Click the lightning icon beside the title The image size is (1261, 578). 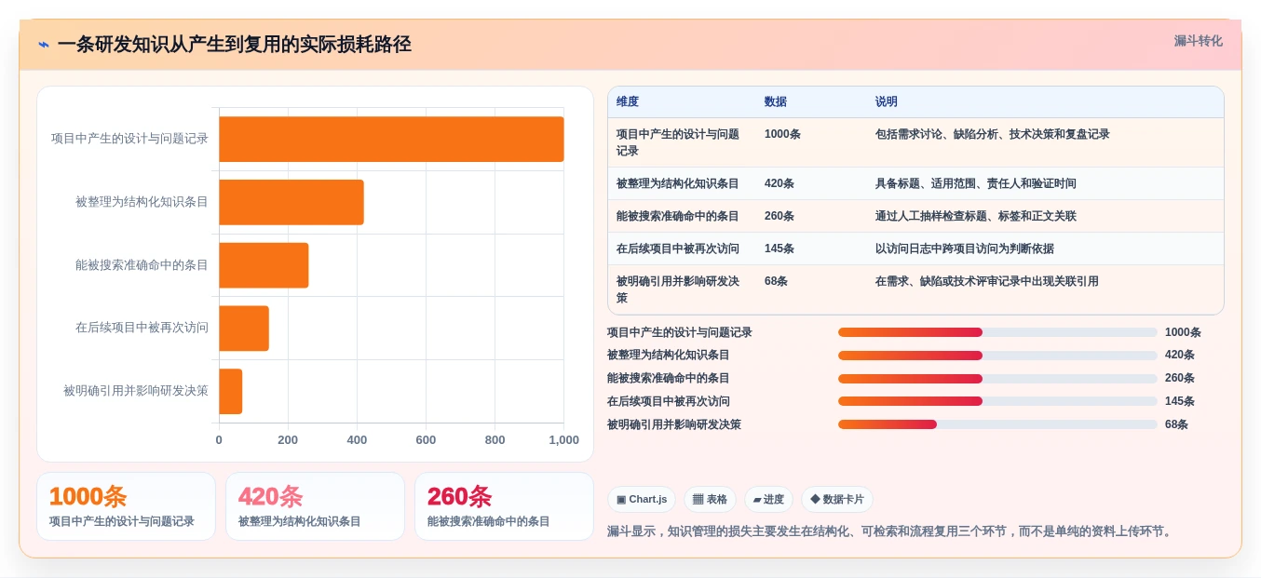pos(44,45)
